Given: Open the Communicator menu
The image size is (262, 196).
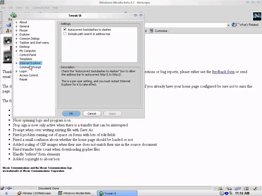Looking at the screenshot, I should [x=41, y=8].
